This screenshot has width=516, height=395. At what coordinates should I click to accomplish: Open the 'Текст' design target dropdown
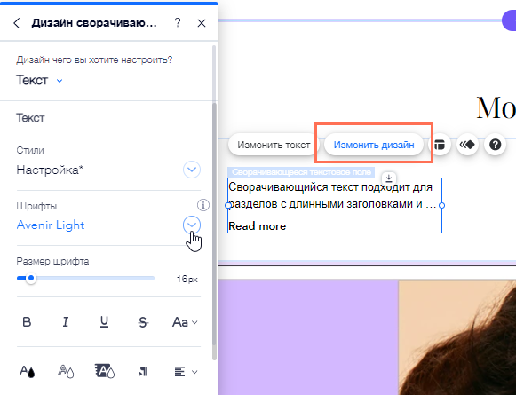[39, 80]
